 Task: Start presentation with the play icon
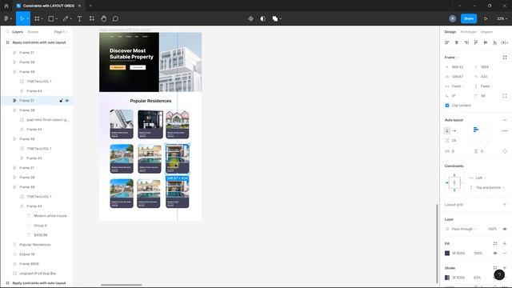[x=486, y=18]
